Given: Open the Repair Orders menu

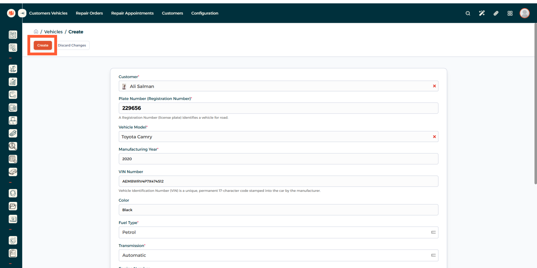Looking at the screenshot, I should click(89, 13).
